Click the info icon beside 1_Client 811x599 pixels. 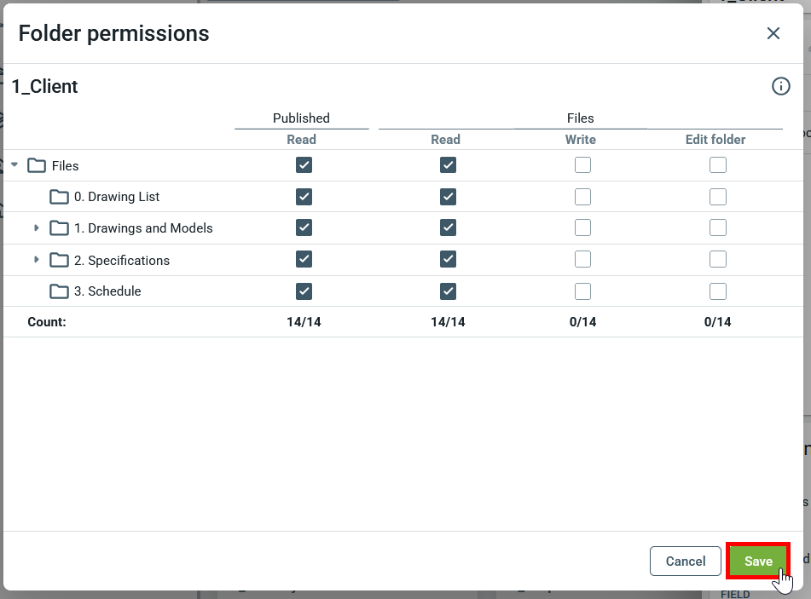(780, 86)
